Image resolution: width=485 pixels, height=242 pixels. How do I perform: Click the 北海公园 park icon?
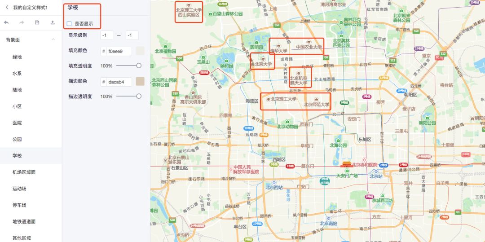337,141
